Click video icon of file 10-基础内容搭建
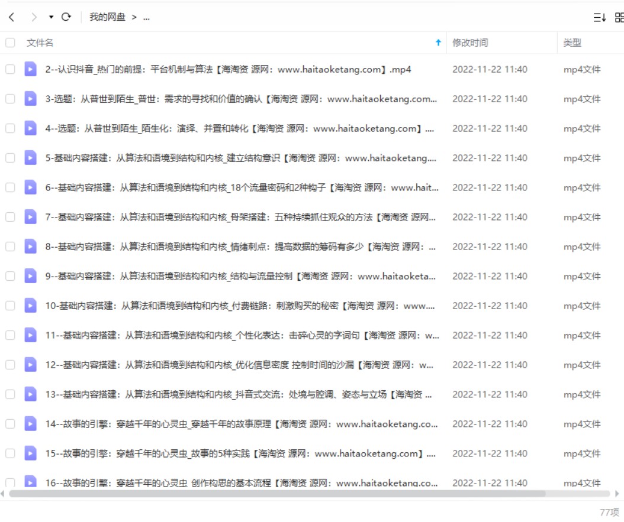624x522 pixels. 30,306
